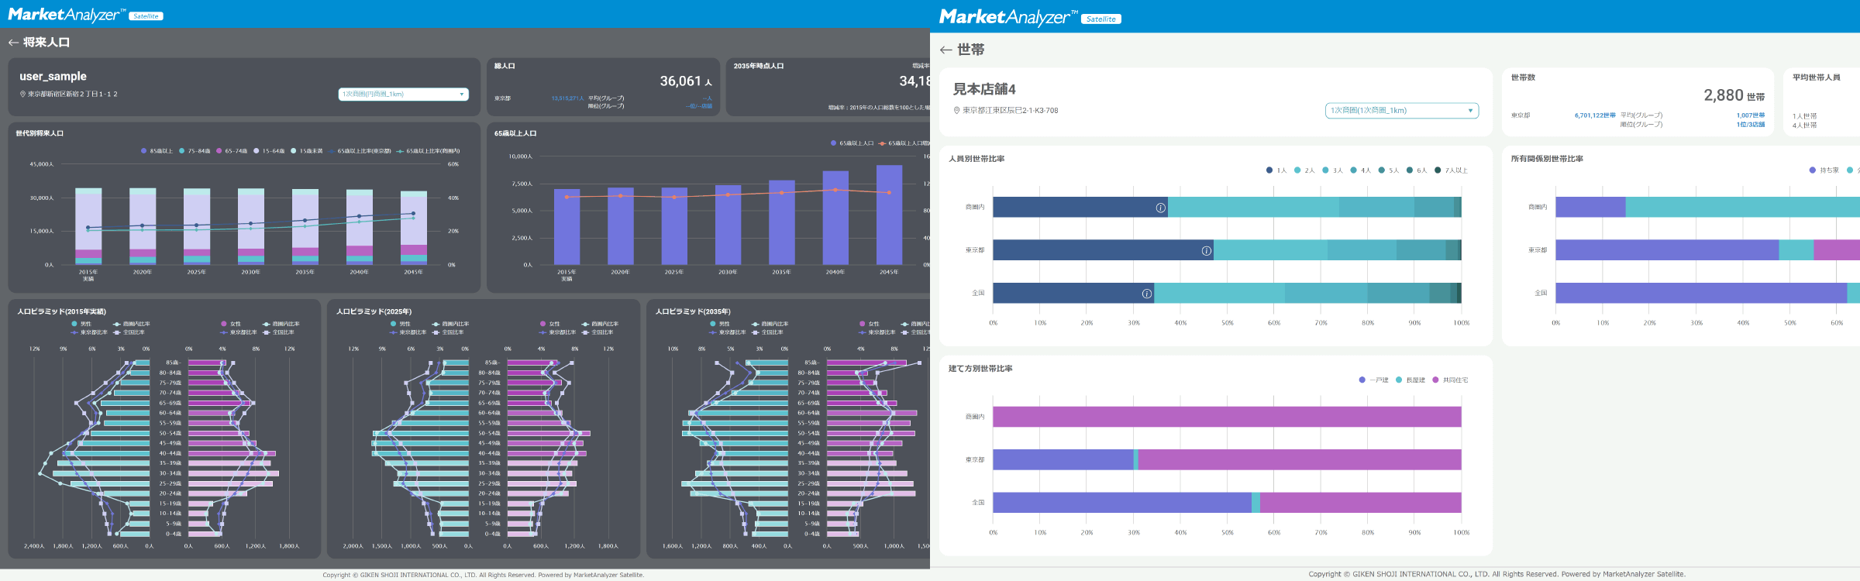Toggle 4人 legend in 人員別世帯比率 chart

click(1361, 170)
